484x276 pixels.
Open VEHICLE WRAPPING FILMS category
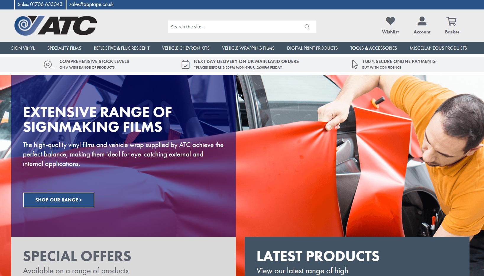pos(248,48)
